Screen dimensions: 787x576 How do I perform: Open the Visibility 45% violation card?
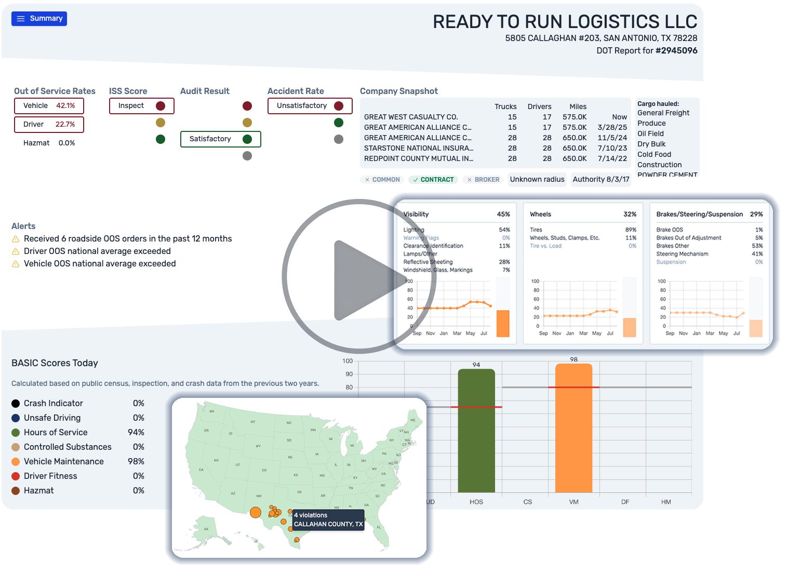click(x=457, y=273)
